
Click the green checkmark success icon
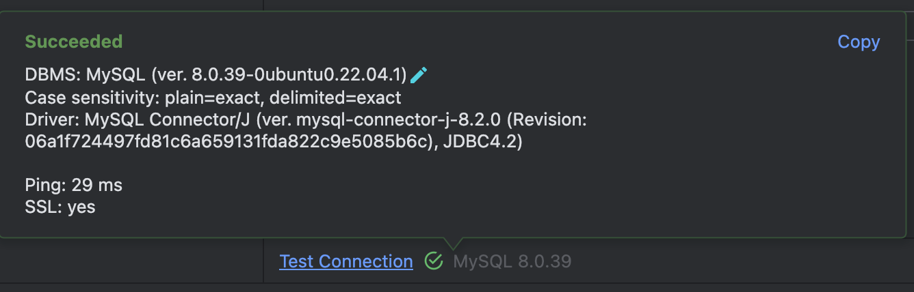(x=434, y=261)
